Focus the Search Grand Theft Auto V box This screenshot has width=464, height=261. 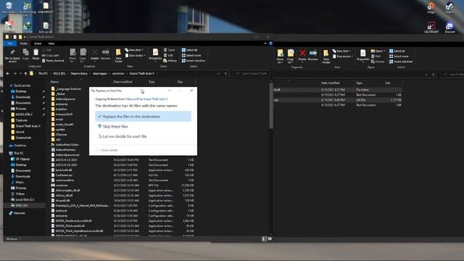click(252, 73)
